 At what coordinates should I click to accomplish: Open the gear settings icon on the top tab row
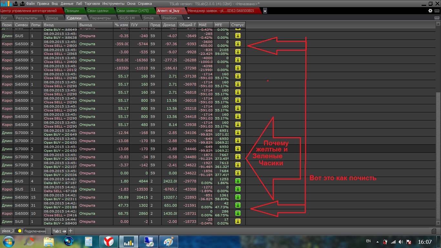tap(430, 11)
